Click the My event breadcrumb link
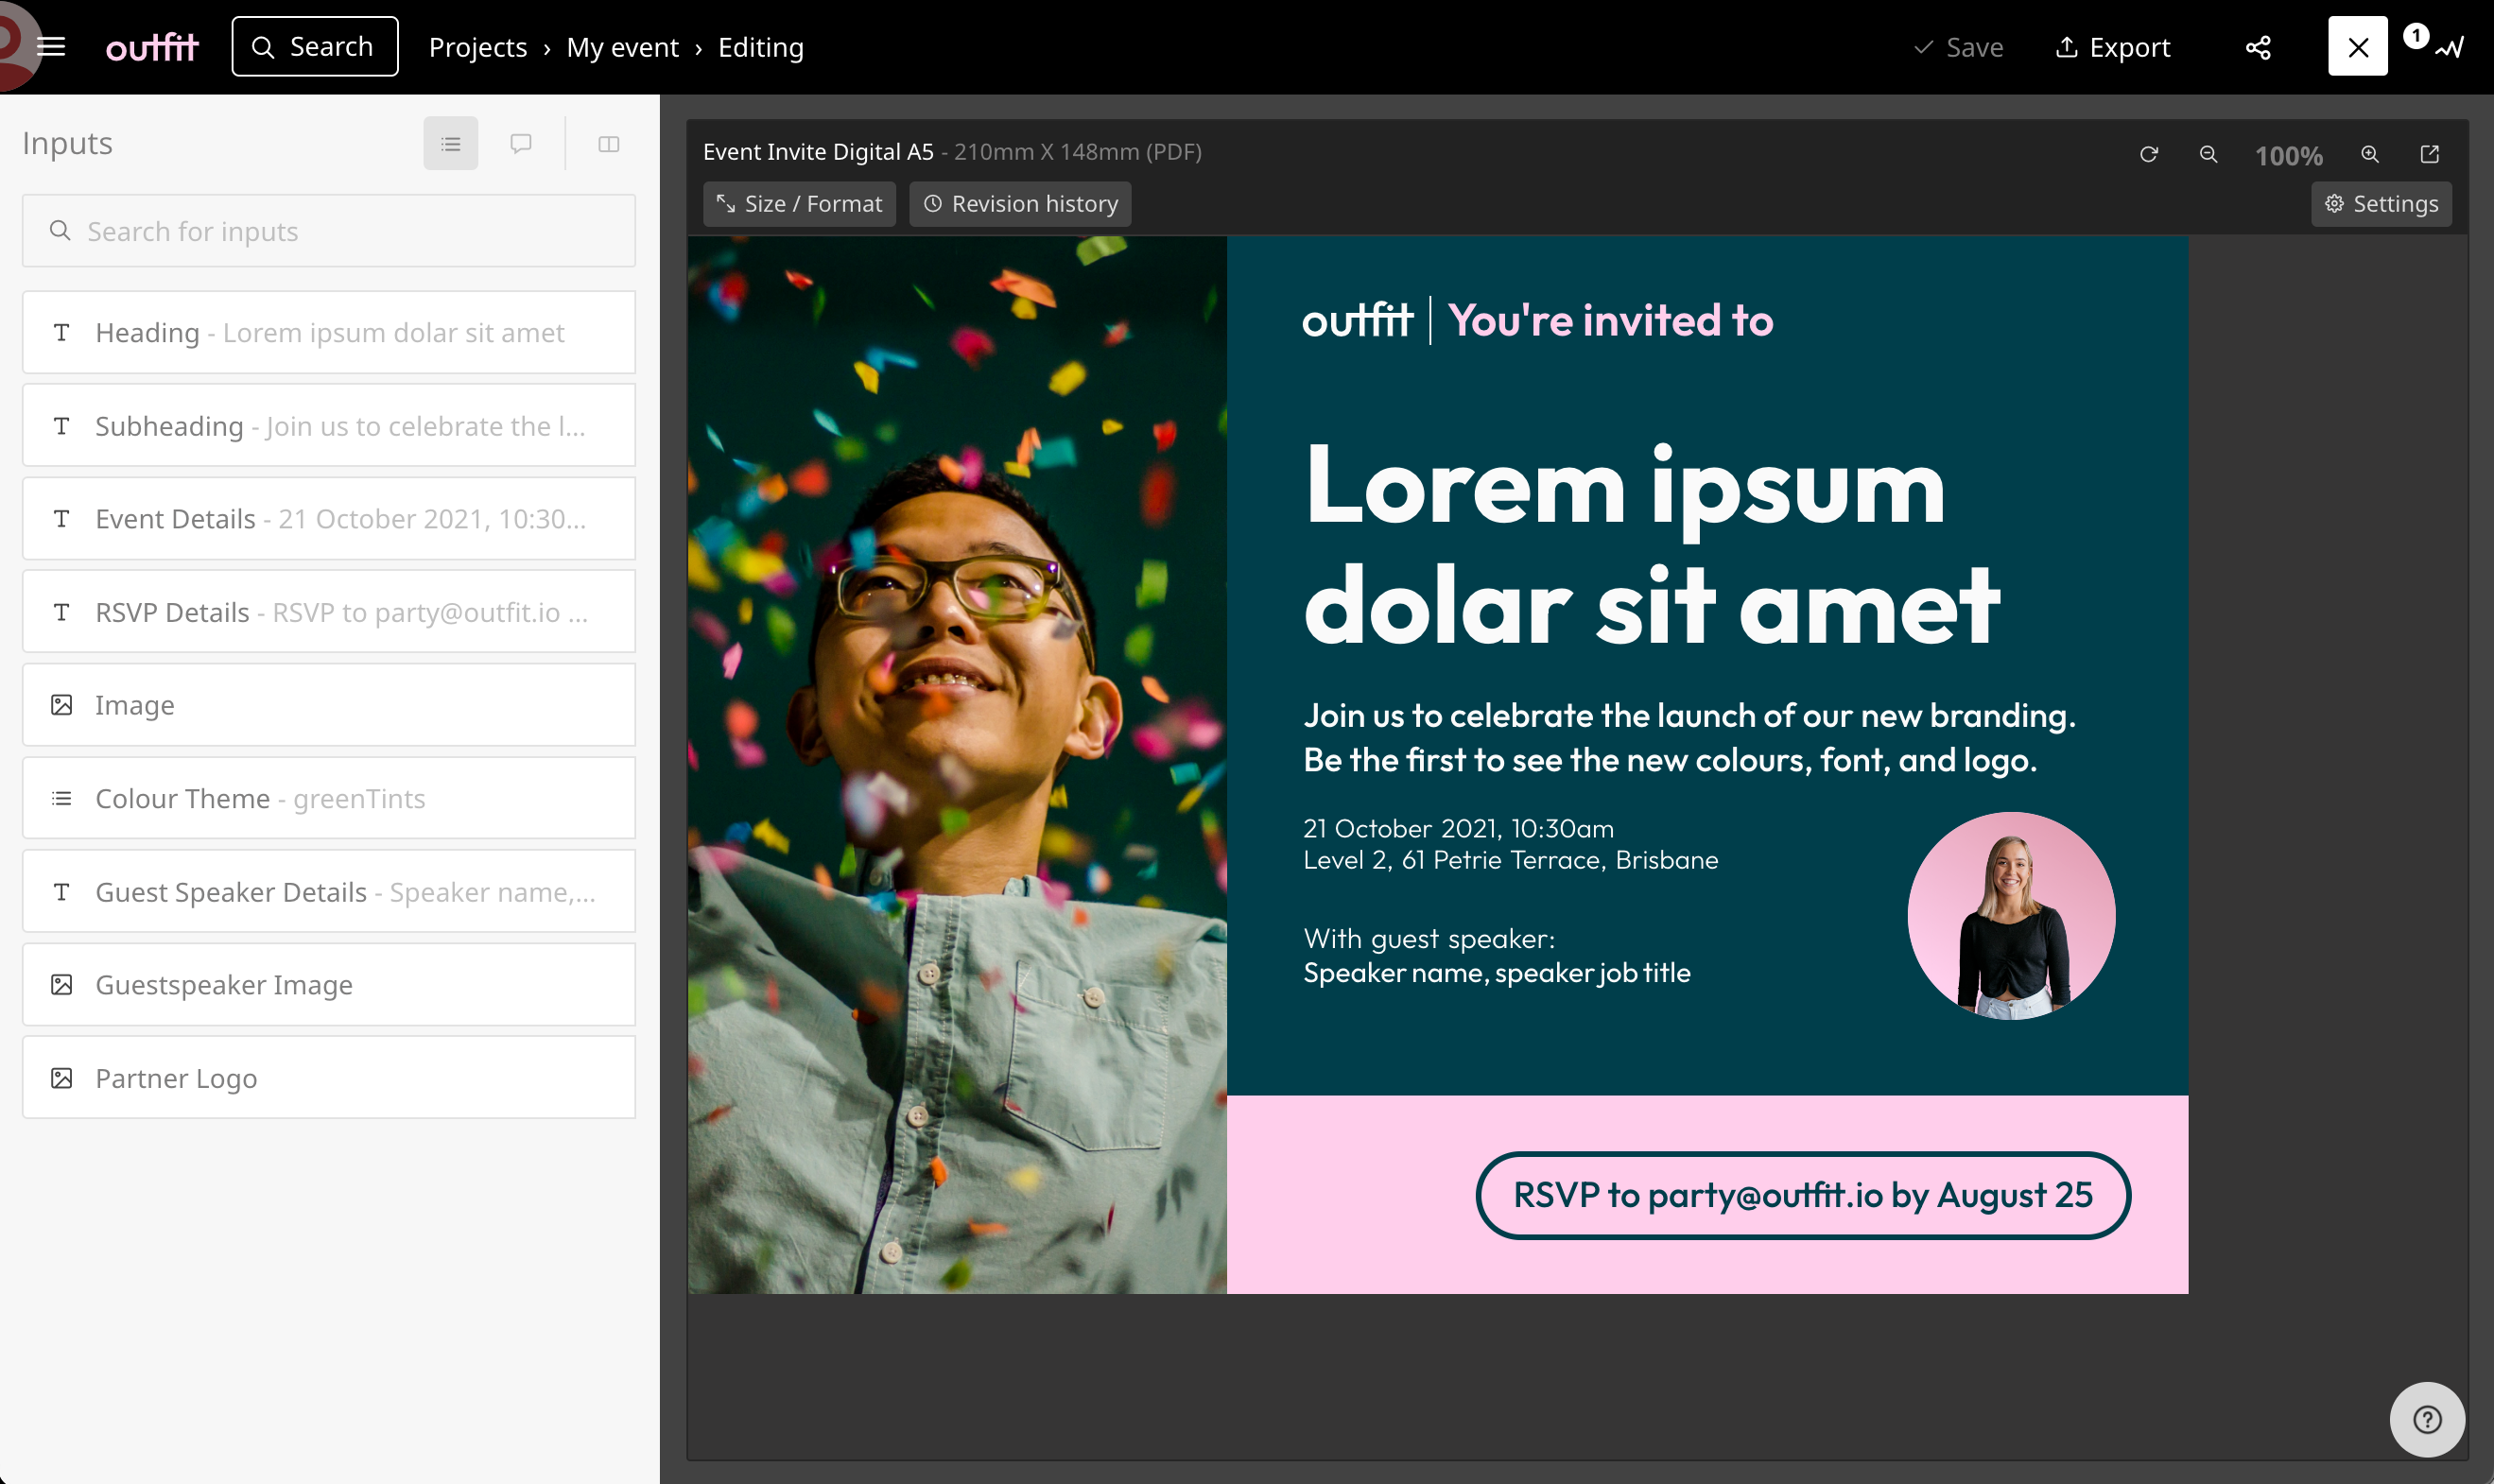The width and height of the screenshot is (2494, 1484). click(622, 47)
